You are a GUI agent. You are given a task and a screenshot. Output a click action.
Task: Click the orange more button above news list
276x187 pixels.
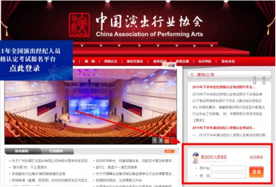click(x=170, y=151)
